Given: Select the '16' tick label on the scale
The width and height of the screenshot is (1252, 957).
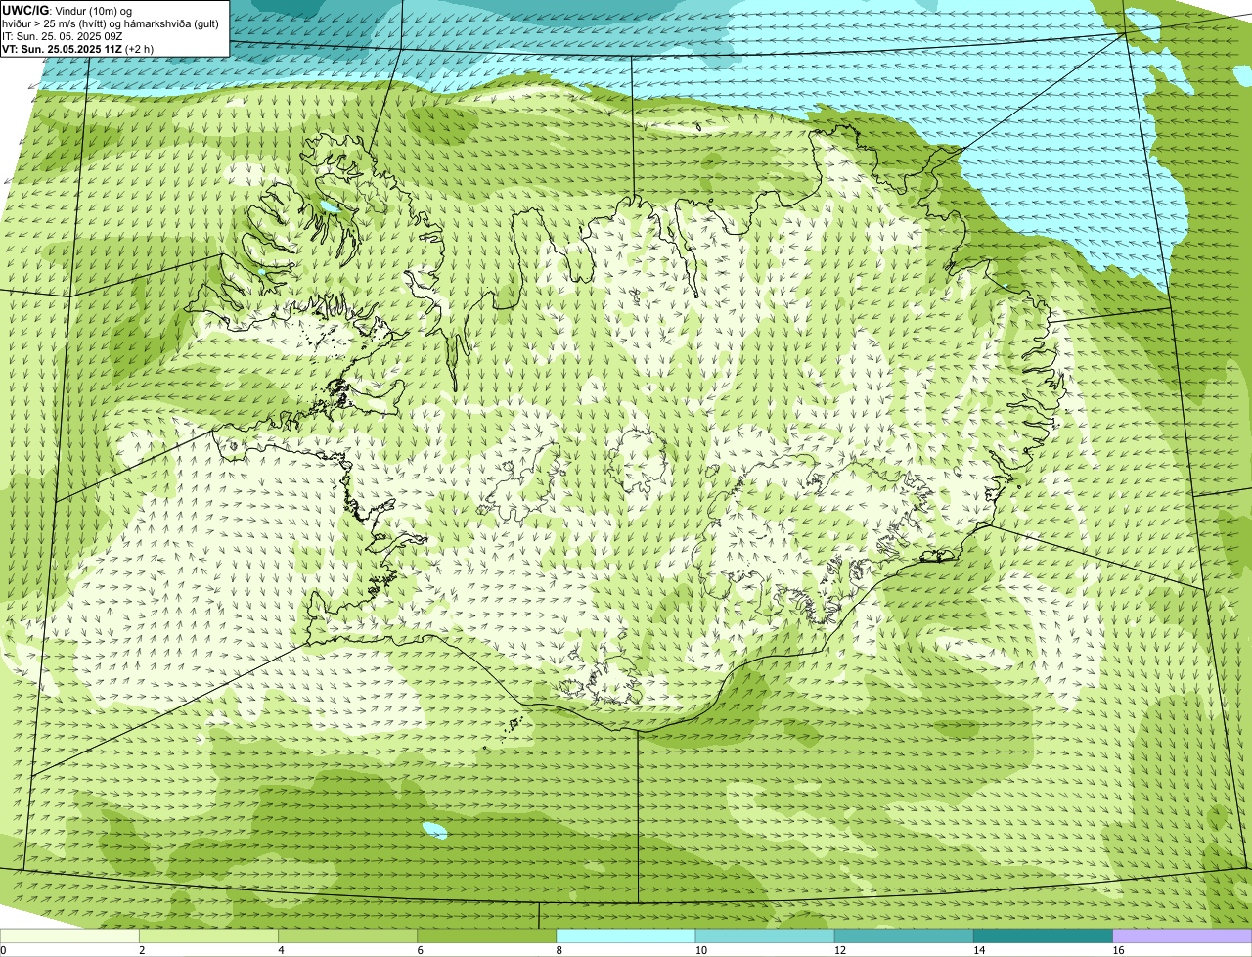Looking at the screenshot, I should pos(1117,950).
